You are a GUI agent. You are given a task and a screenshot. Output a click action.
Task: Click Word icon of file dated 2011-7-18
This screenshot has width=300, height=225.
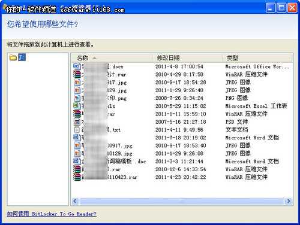(x=77, y=138)
